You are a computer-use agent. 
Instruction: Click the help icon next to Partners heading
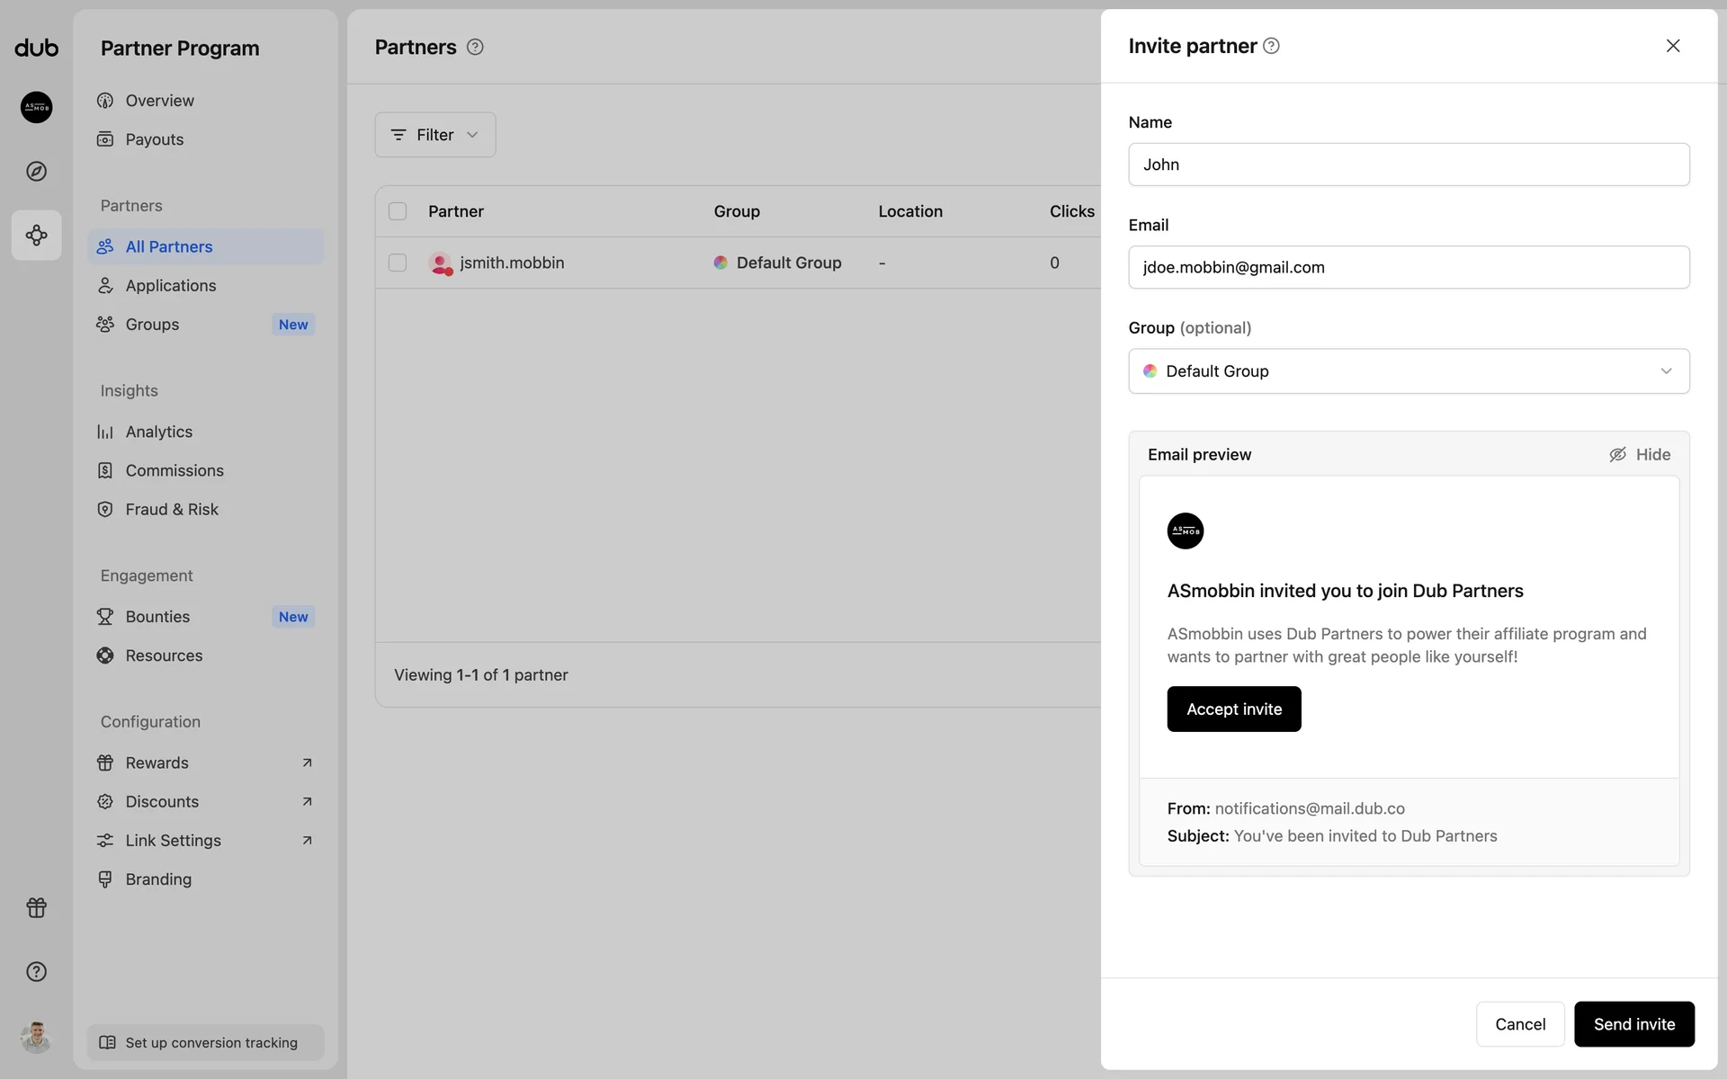[475, 47]
